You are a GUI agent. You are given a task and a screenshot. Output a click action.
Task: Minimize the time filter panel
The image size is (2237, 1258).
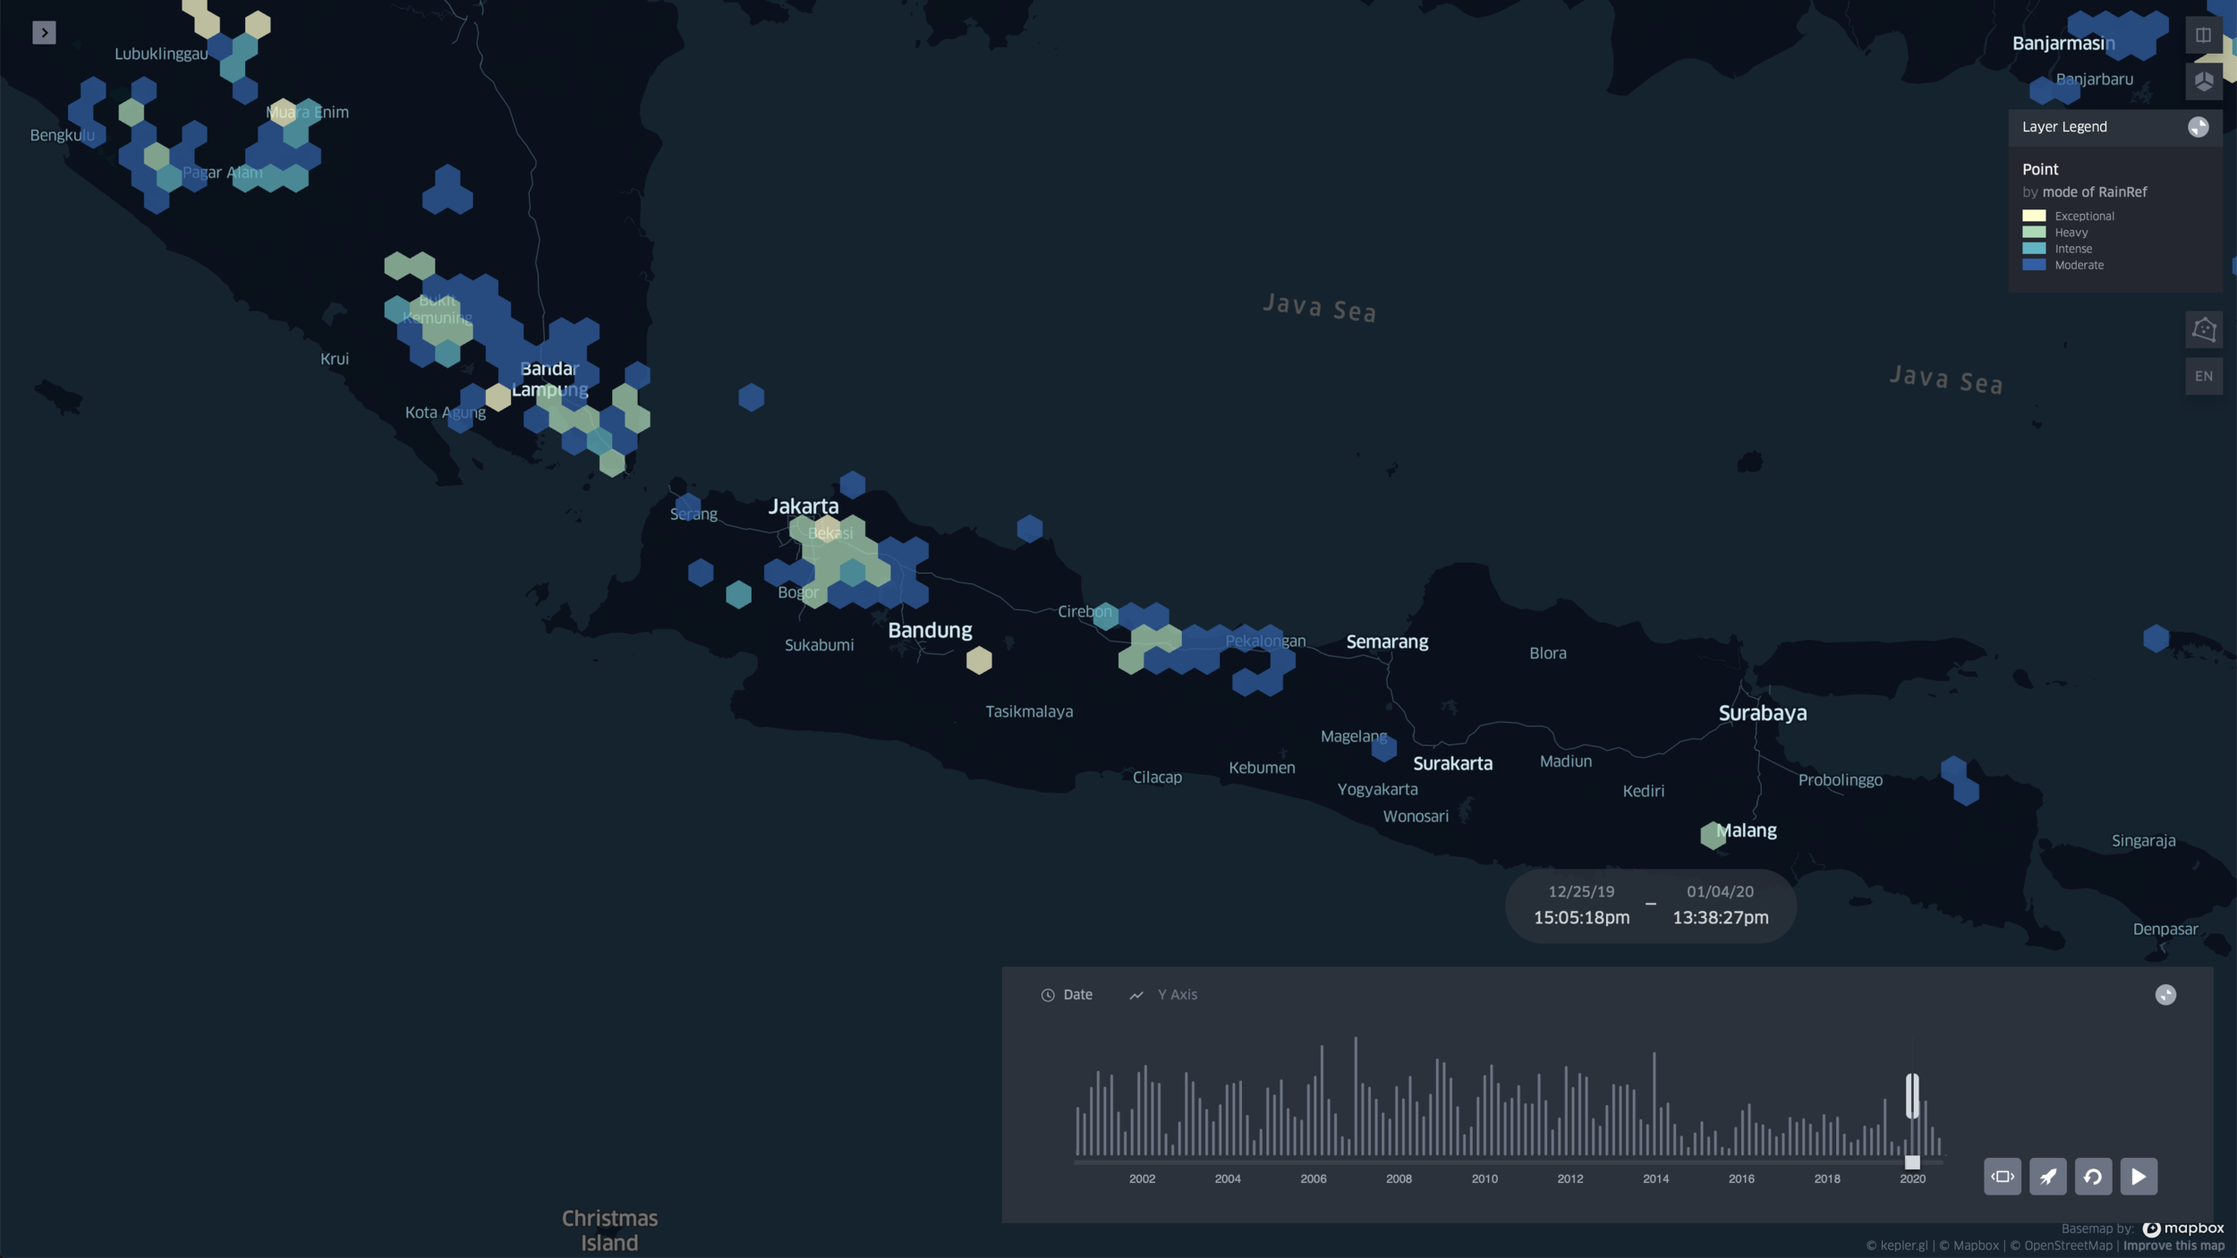pos(2165,995)
